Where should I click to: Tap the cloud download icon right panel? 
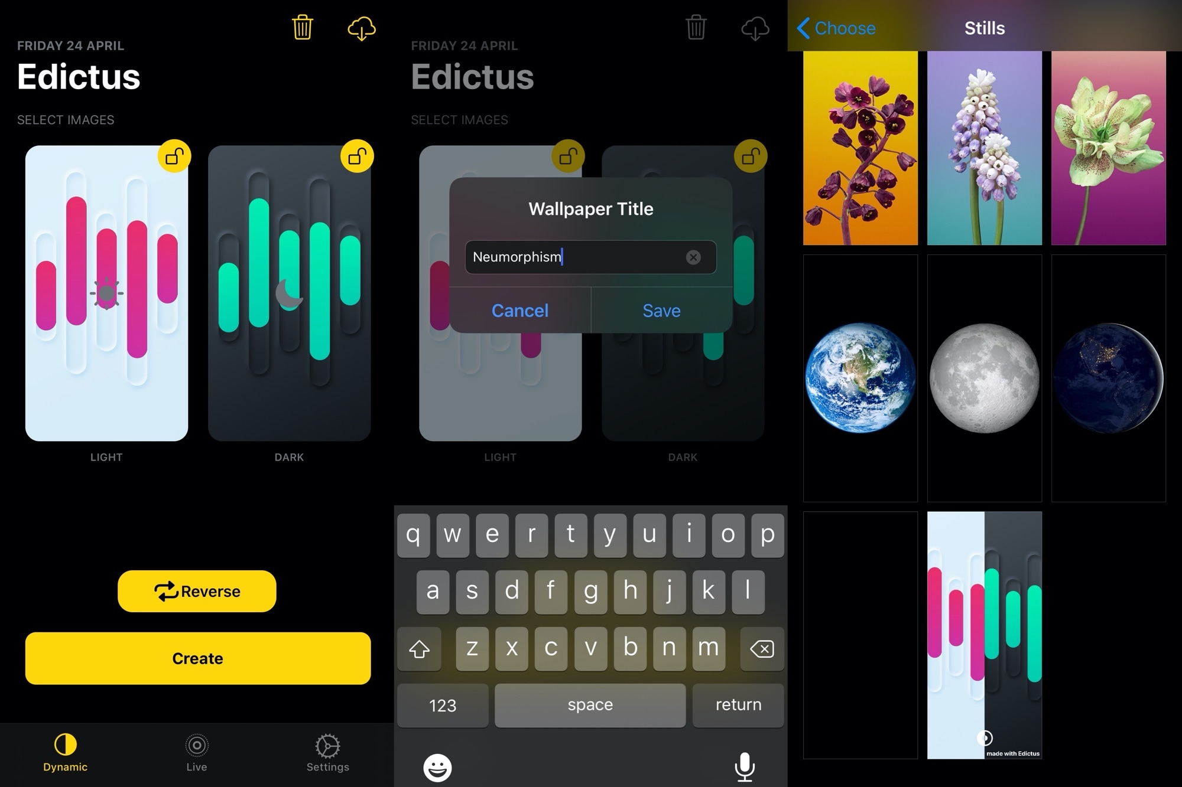pyautogui.click(x=753, y=27)
